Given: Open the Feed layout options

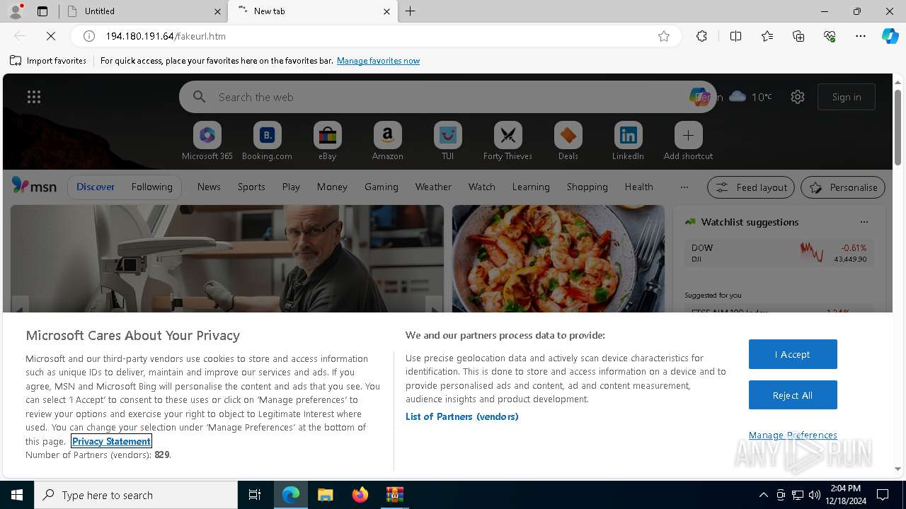Looking at the screenshot, I should (x=751, y=187).
